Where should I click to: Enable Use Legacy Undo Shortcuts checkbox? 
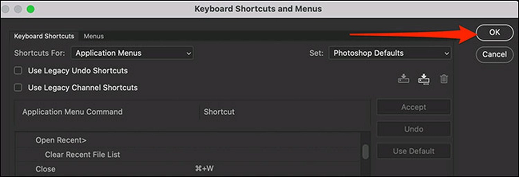pos(18,71)
